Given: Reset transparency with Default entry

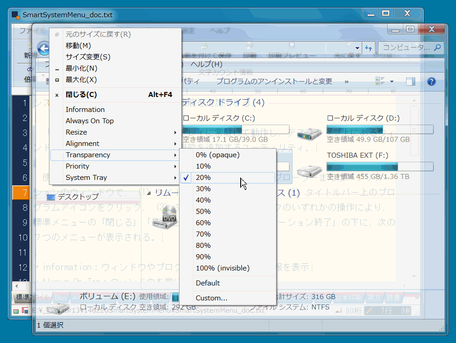Looking at the screenshot, I should pos(228,283).
